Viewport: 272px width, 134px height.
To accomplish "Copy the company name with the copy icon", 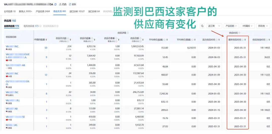I will pos(55,4).
